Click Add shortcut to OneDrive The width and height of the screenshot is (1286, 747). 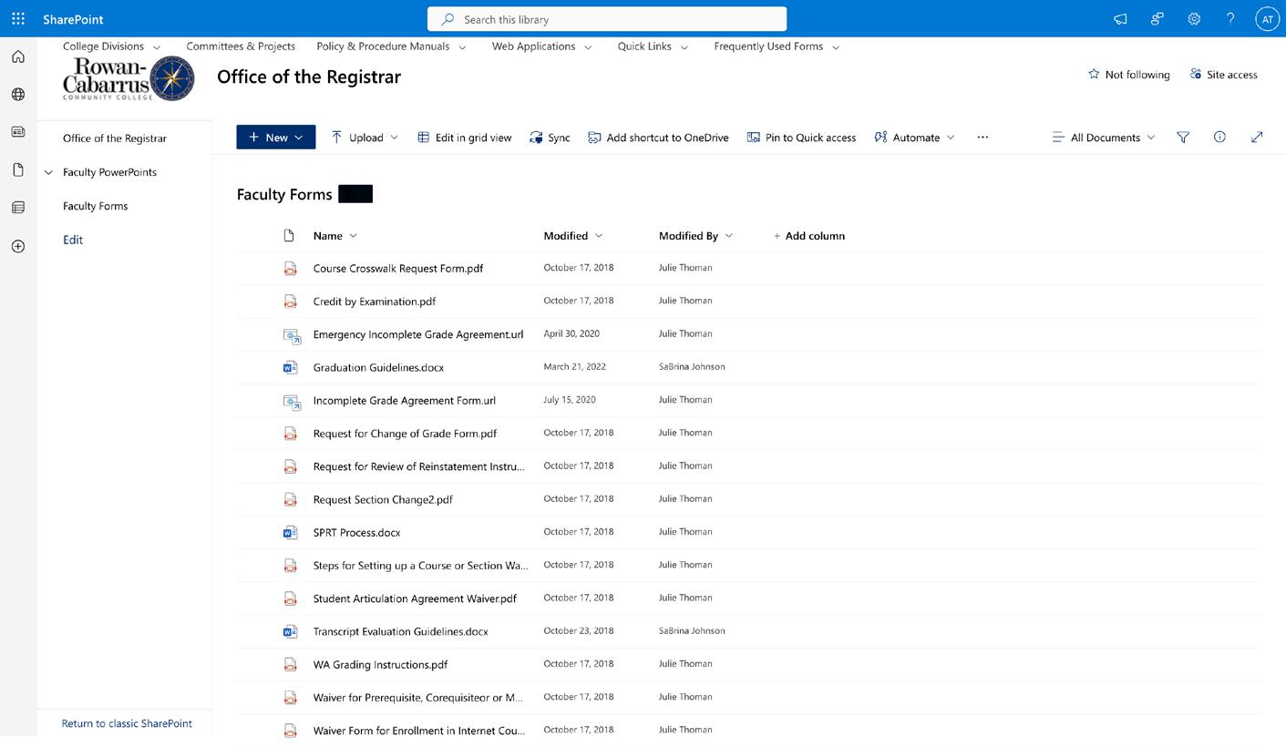(x=658, y=138)
